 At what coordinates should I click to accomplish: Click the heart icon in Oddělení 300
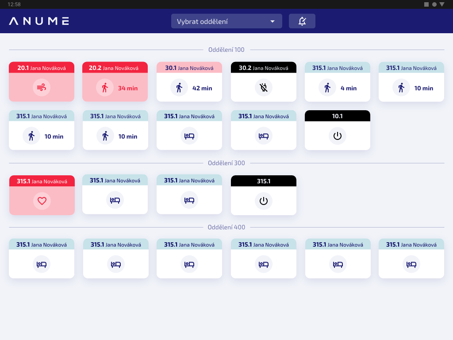coord(42,201)
